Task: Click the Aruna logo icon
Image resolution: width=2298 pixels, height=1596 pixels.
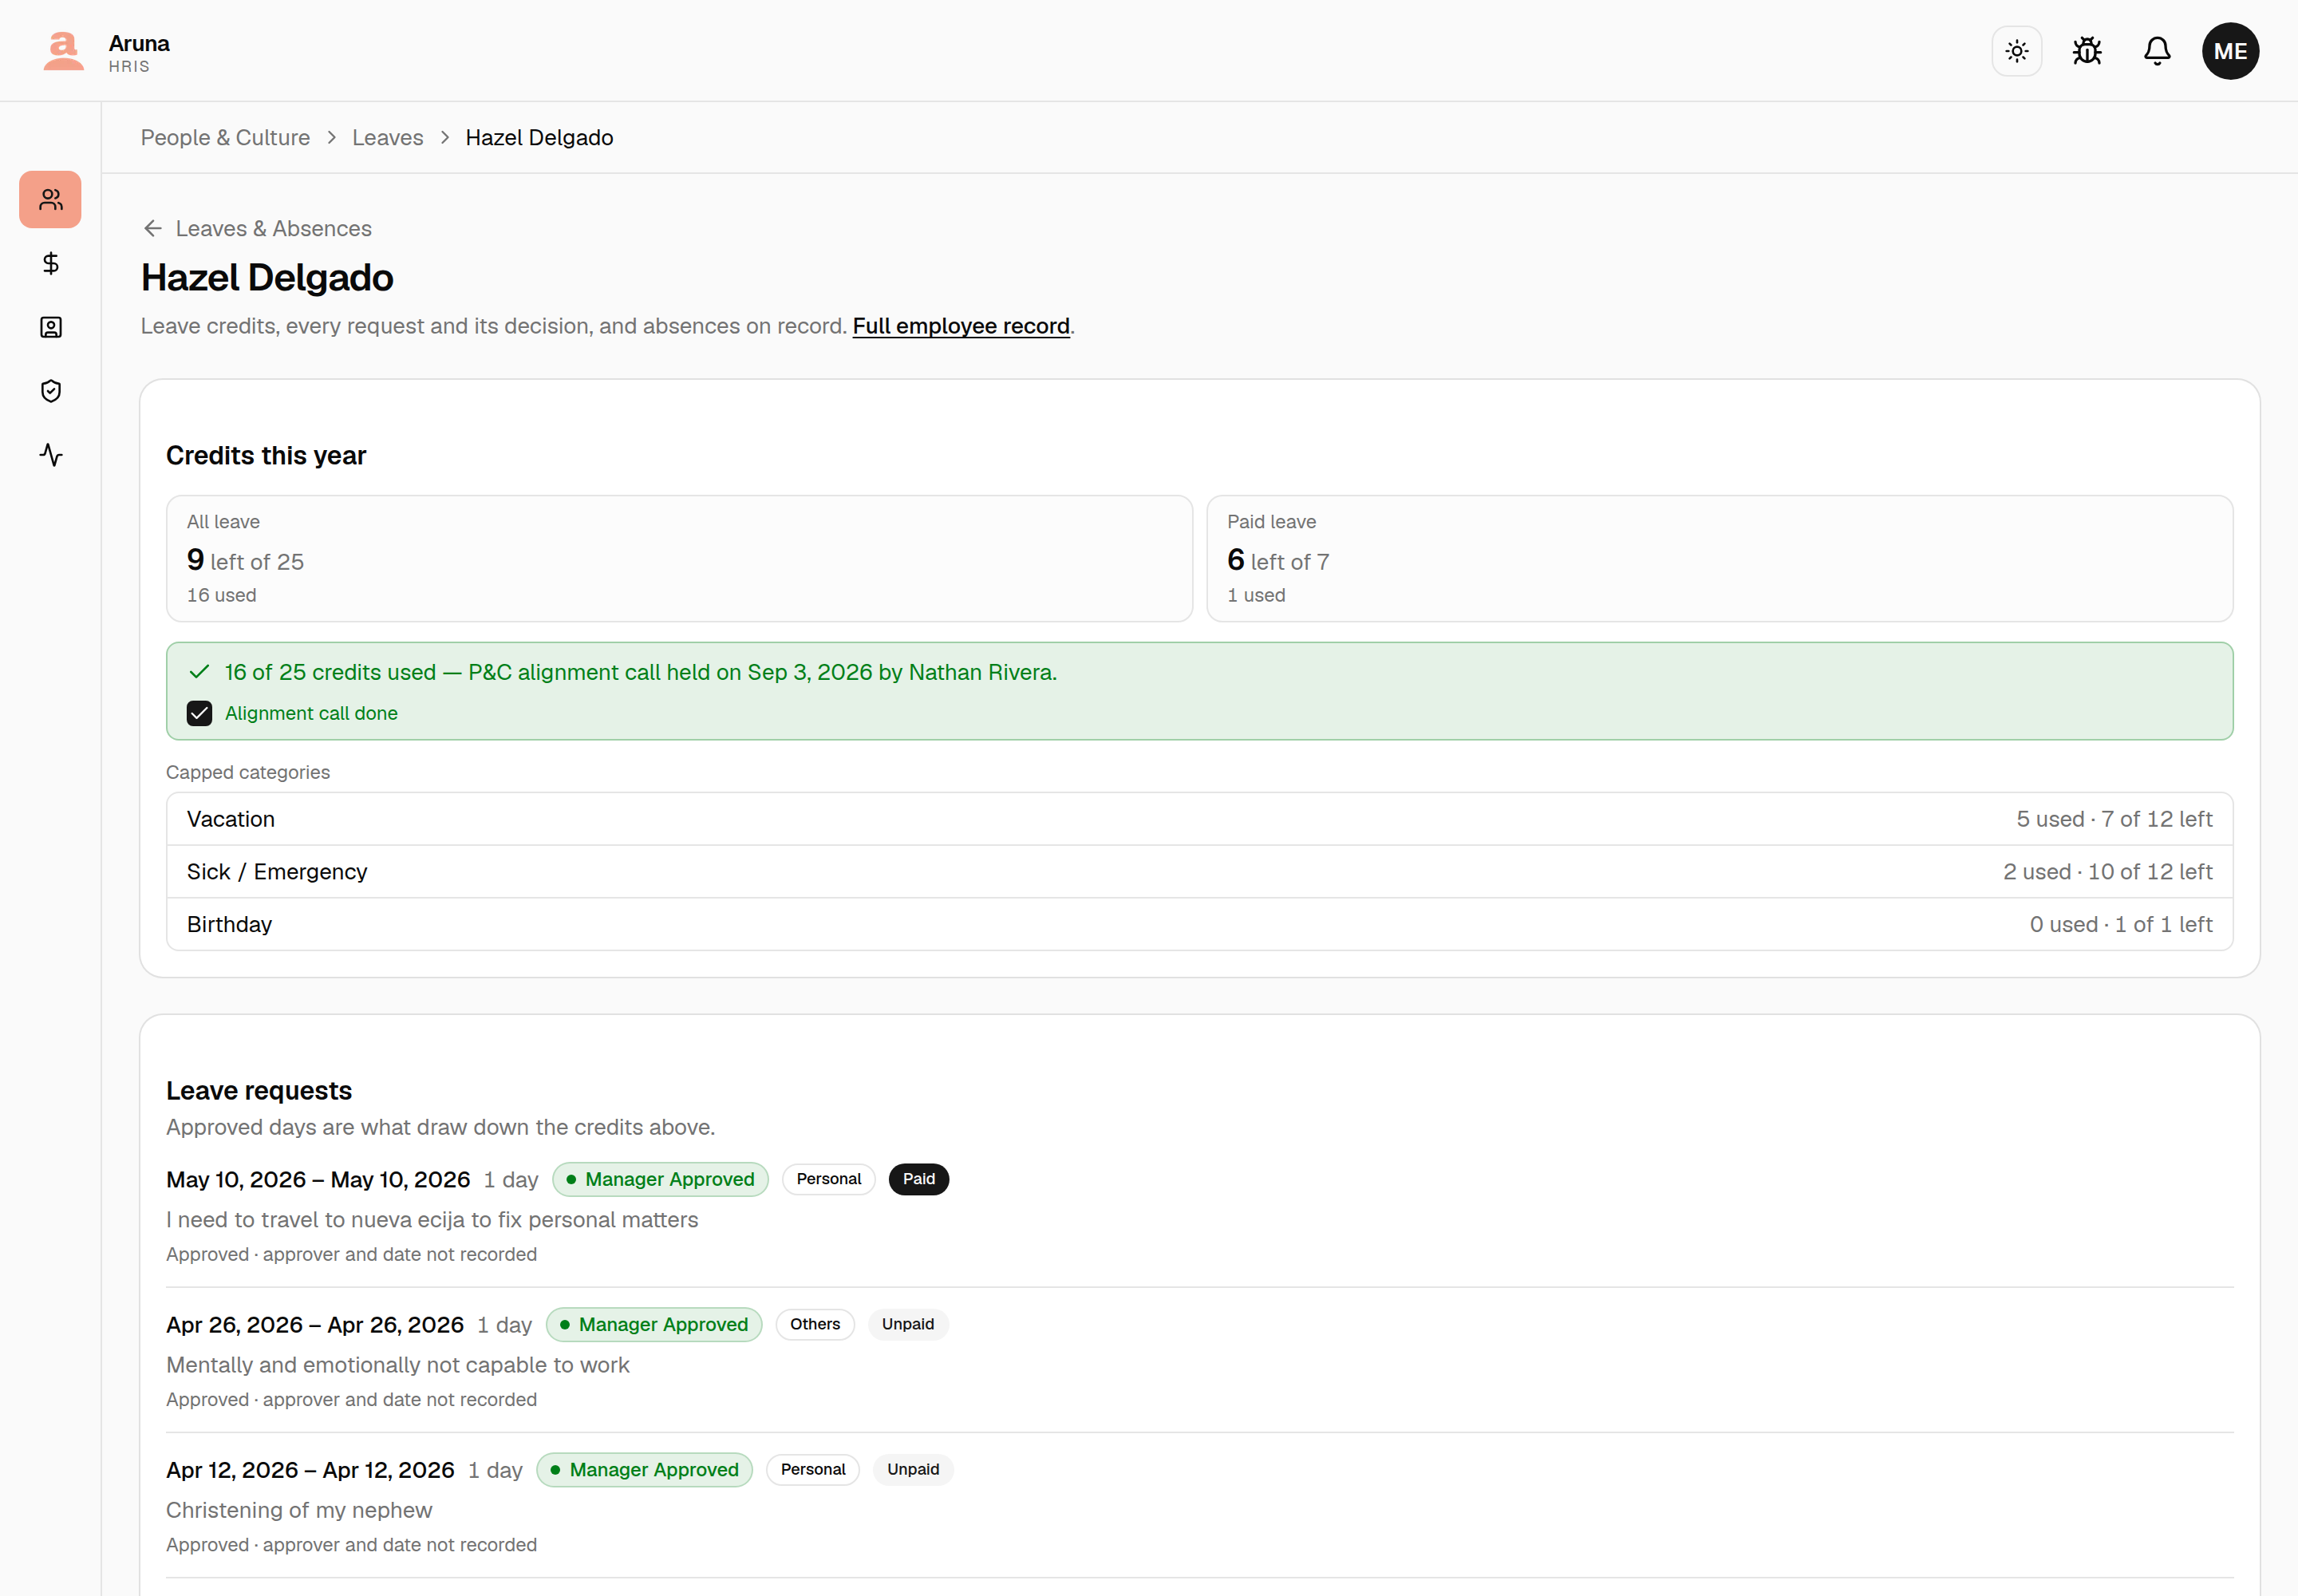Action: [x=63, y=51]
